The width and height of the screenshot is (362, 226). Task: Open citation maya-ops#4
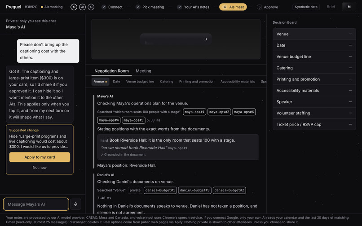click(109, 120)
